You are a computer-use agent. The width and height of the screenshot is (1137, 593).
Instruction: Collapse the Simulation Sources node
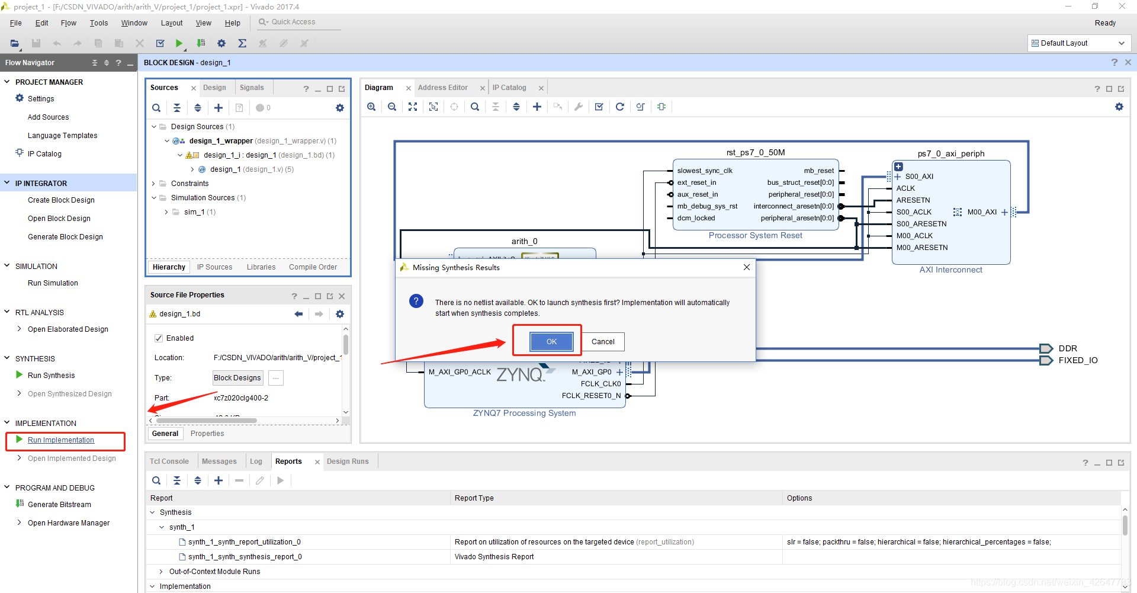click(154, 198)
